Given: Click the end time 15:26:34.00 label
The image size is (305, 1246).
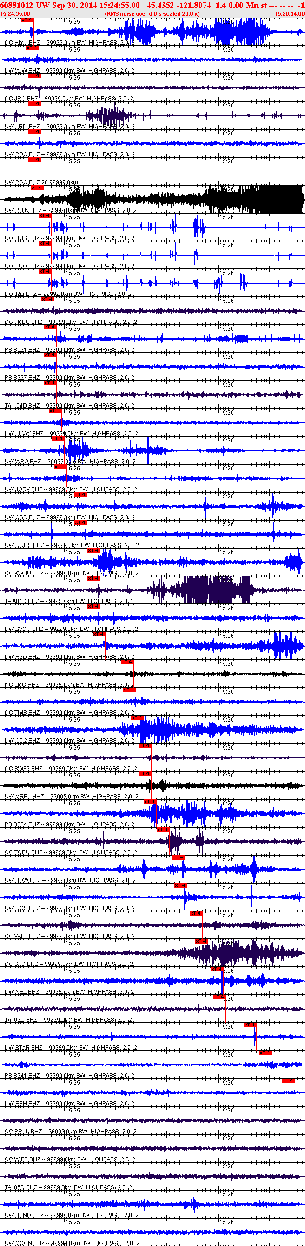Looking at the screenshot, I should pyautogui.click(x=289, y=14).
